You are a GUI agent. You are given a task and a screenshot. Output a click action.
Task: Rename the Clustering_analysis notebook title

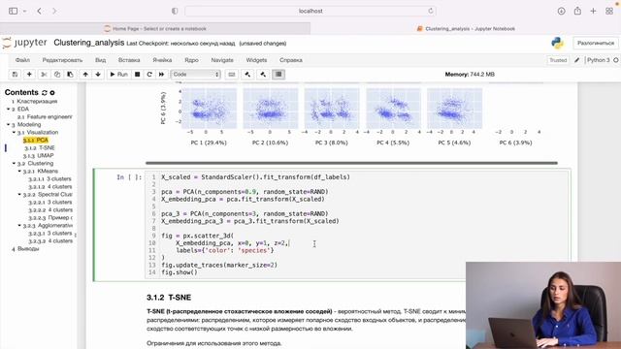tap(88, 43)
